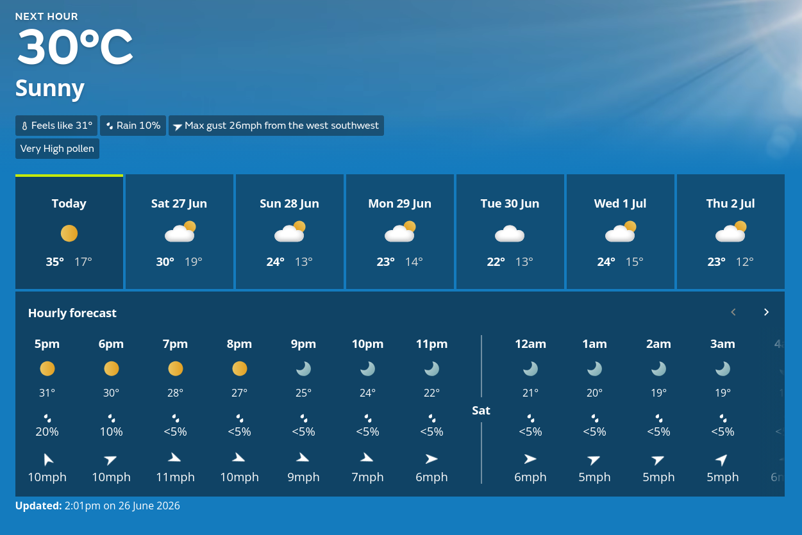Click the 7pm temperature 28°
This screenshot has height=535, width=802.
(176, 393)
